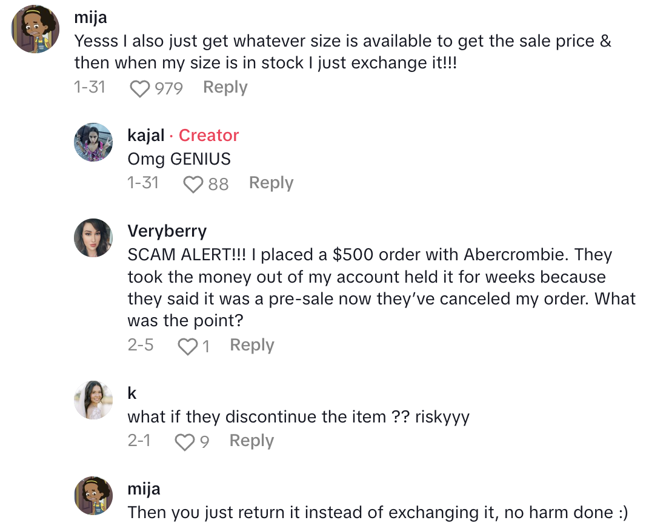This screenshot has width=646, height=529.
Task: Click the 2-5 date on Veryberry's comment
Action: click(x=141, y=345)
